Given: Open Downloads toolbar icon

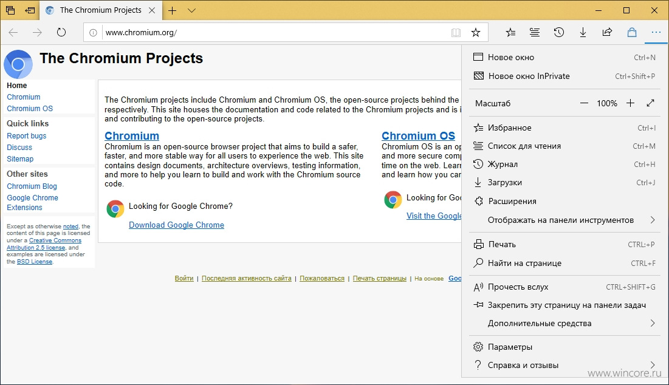Looking at the screenshot, I should pos(583,32).
